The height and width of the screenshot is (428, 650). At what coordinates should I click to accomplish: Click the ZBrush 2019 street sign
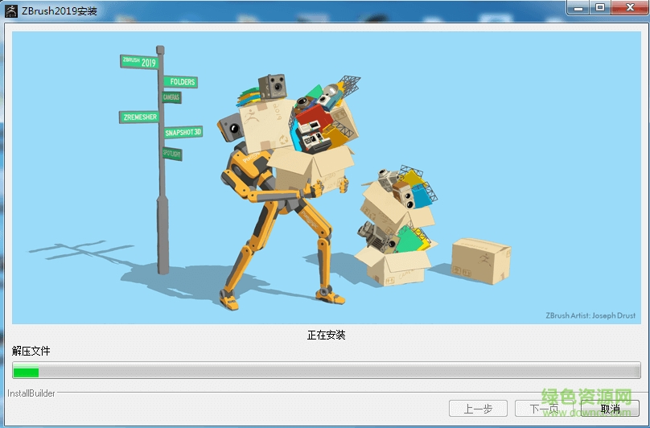139,62
